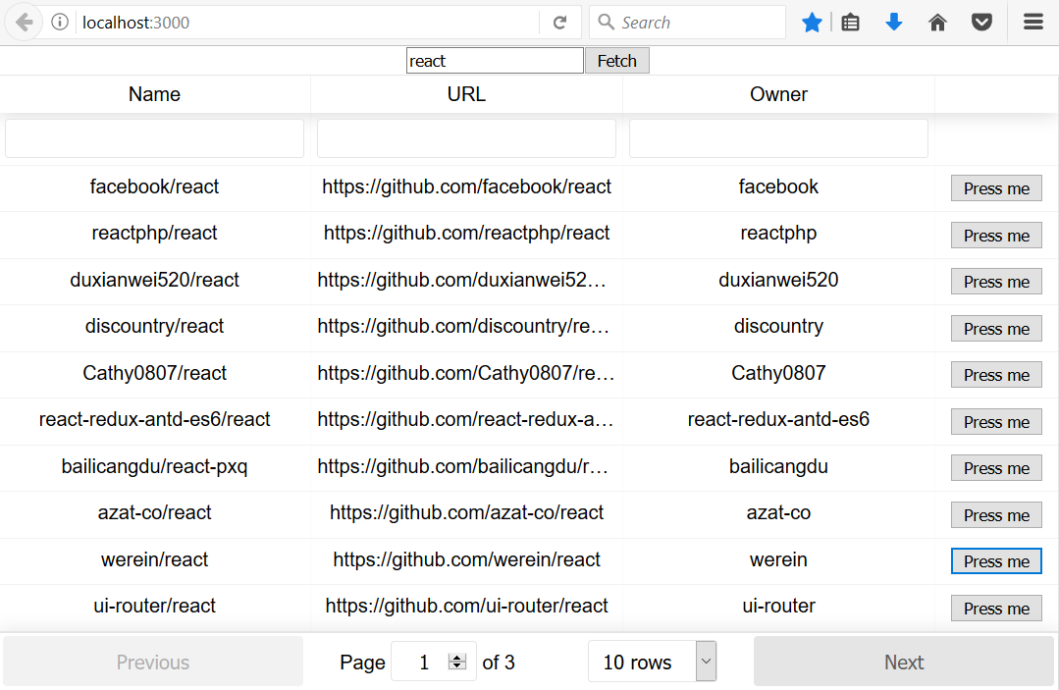Screen dimensions: 1059x690
Task: Select the Cathy0807/react name cell
Action: click(x=155, y=373)
